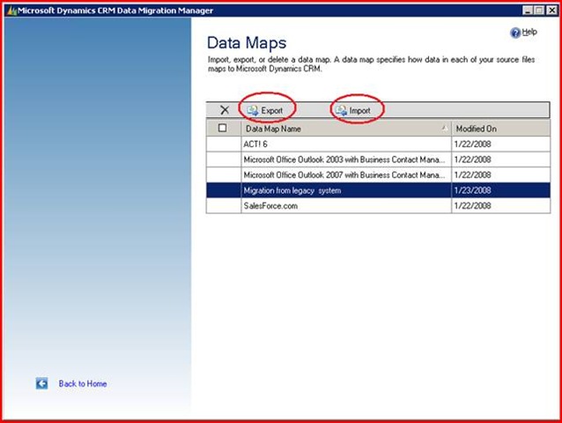Click the sort arrow in Data Map Name header

pyautogui.click(x=445, y=128)
